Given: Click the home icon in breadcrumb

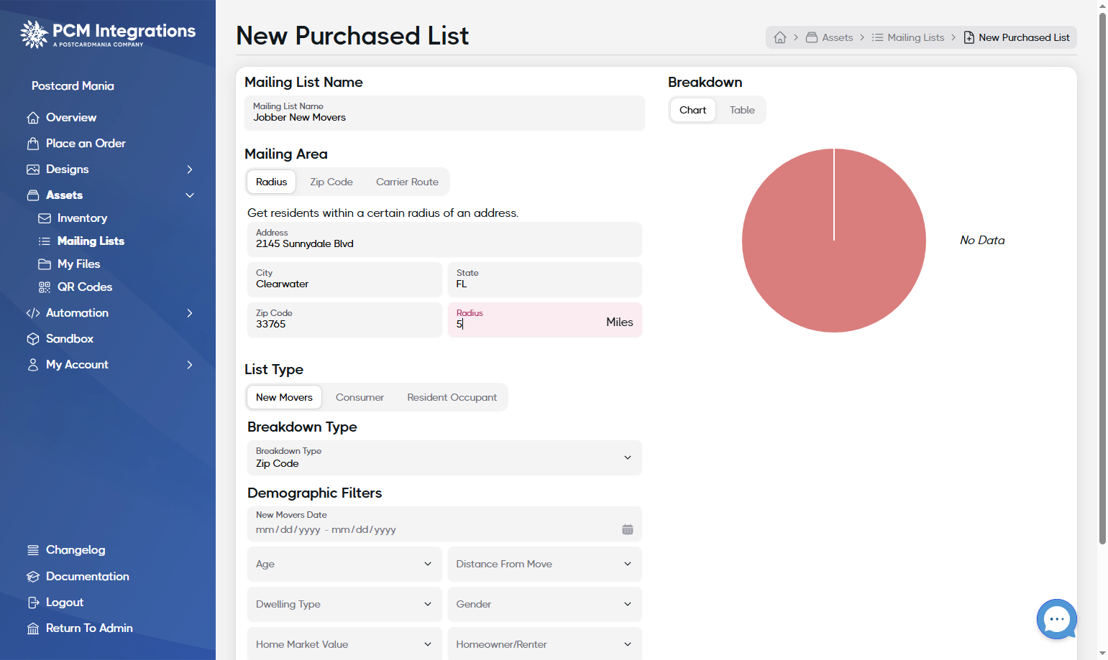Looking at the screenshot, I should point(780,37).
